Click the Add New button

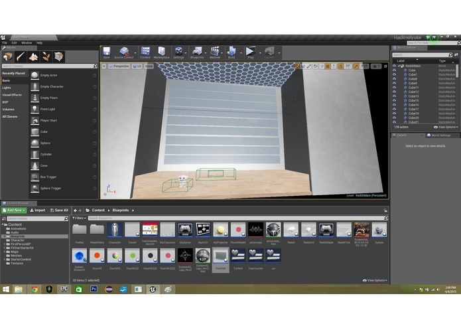pos(14,210)
